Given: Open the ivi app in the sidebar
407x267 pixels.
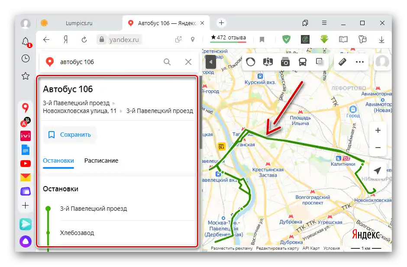Looking at the screenshot, I should click(x=26, y=136).
